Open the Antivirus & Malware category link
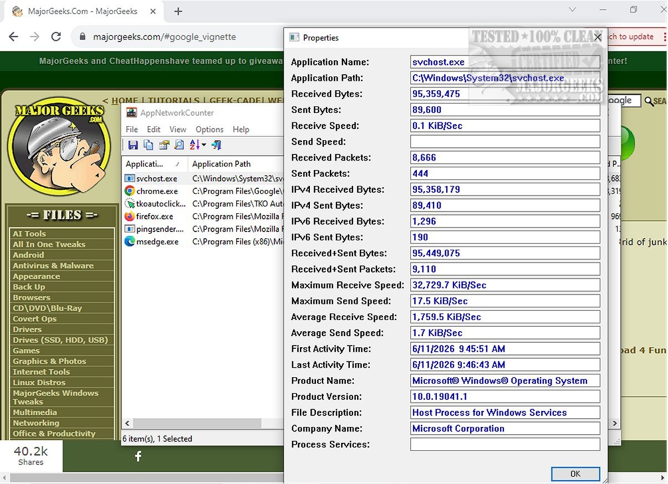 (x=53, y=266)
